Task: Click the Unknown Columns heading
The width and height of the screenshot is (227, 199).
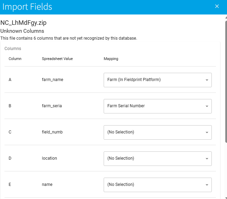Action: pyautogui.click(x=22, y=31)
